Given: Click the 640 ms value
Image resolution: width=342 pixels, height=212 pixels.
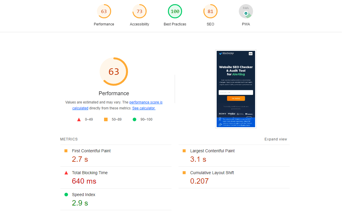Looking at the screenshot, I should coord(84,181).
